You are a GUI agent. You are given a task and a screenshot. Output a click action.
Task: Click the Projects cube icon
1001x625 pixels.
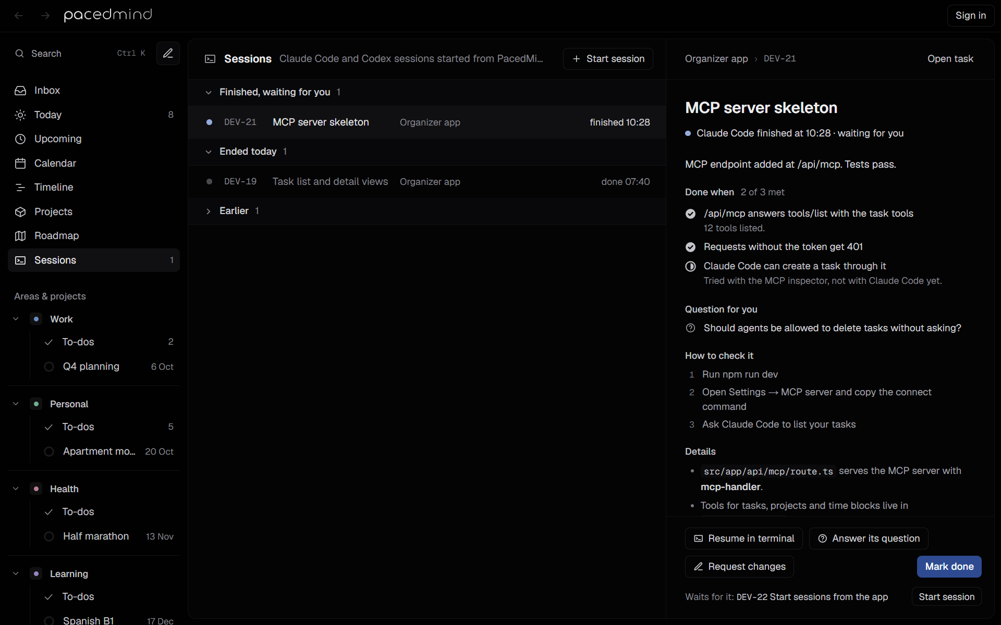coord(20,211)
